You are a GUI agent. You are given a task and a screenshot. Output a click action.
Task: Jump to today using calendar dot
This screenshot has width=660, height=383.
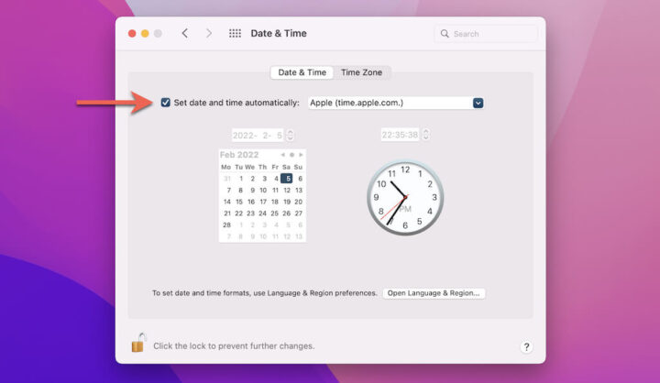(291, 155)
